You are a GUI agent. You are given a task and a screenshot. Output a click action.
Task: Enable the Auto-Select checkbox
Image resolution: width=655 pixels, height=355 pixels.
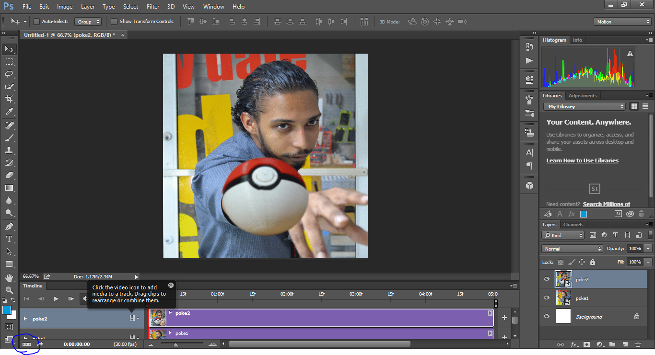click(36, 22)
